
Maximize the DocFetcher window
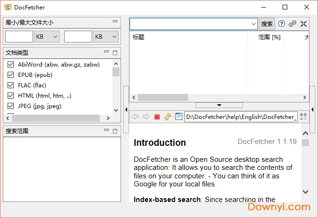pyautogui.click(x=285, y=7)
